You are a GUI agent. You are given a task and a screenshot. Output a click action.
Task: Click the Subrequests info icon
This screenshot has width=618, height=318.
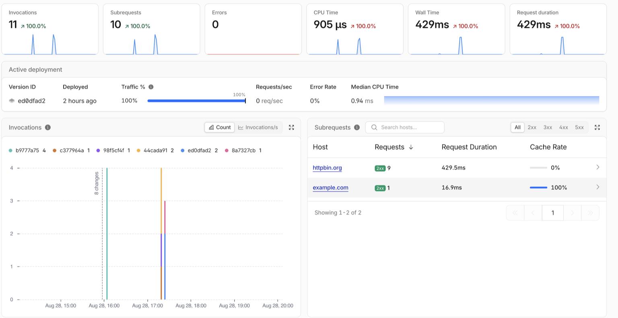357,127
